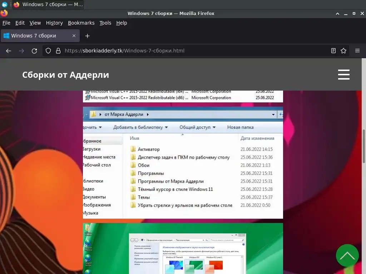Click the explorer address bar dropdown arrow
The image size is (366, 274).
tap(273, 115)
